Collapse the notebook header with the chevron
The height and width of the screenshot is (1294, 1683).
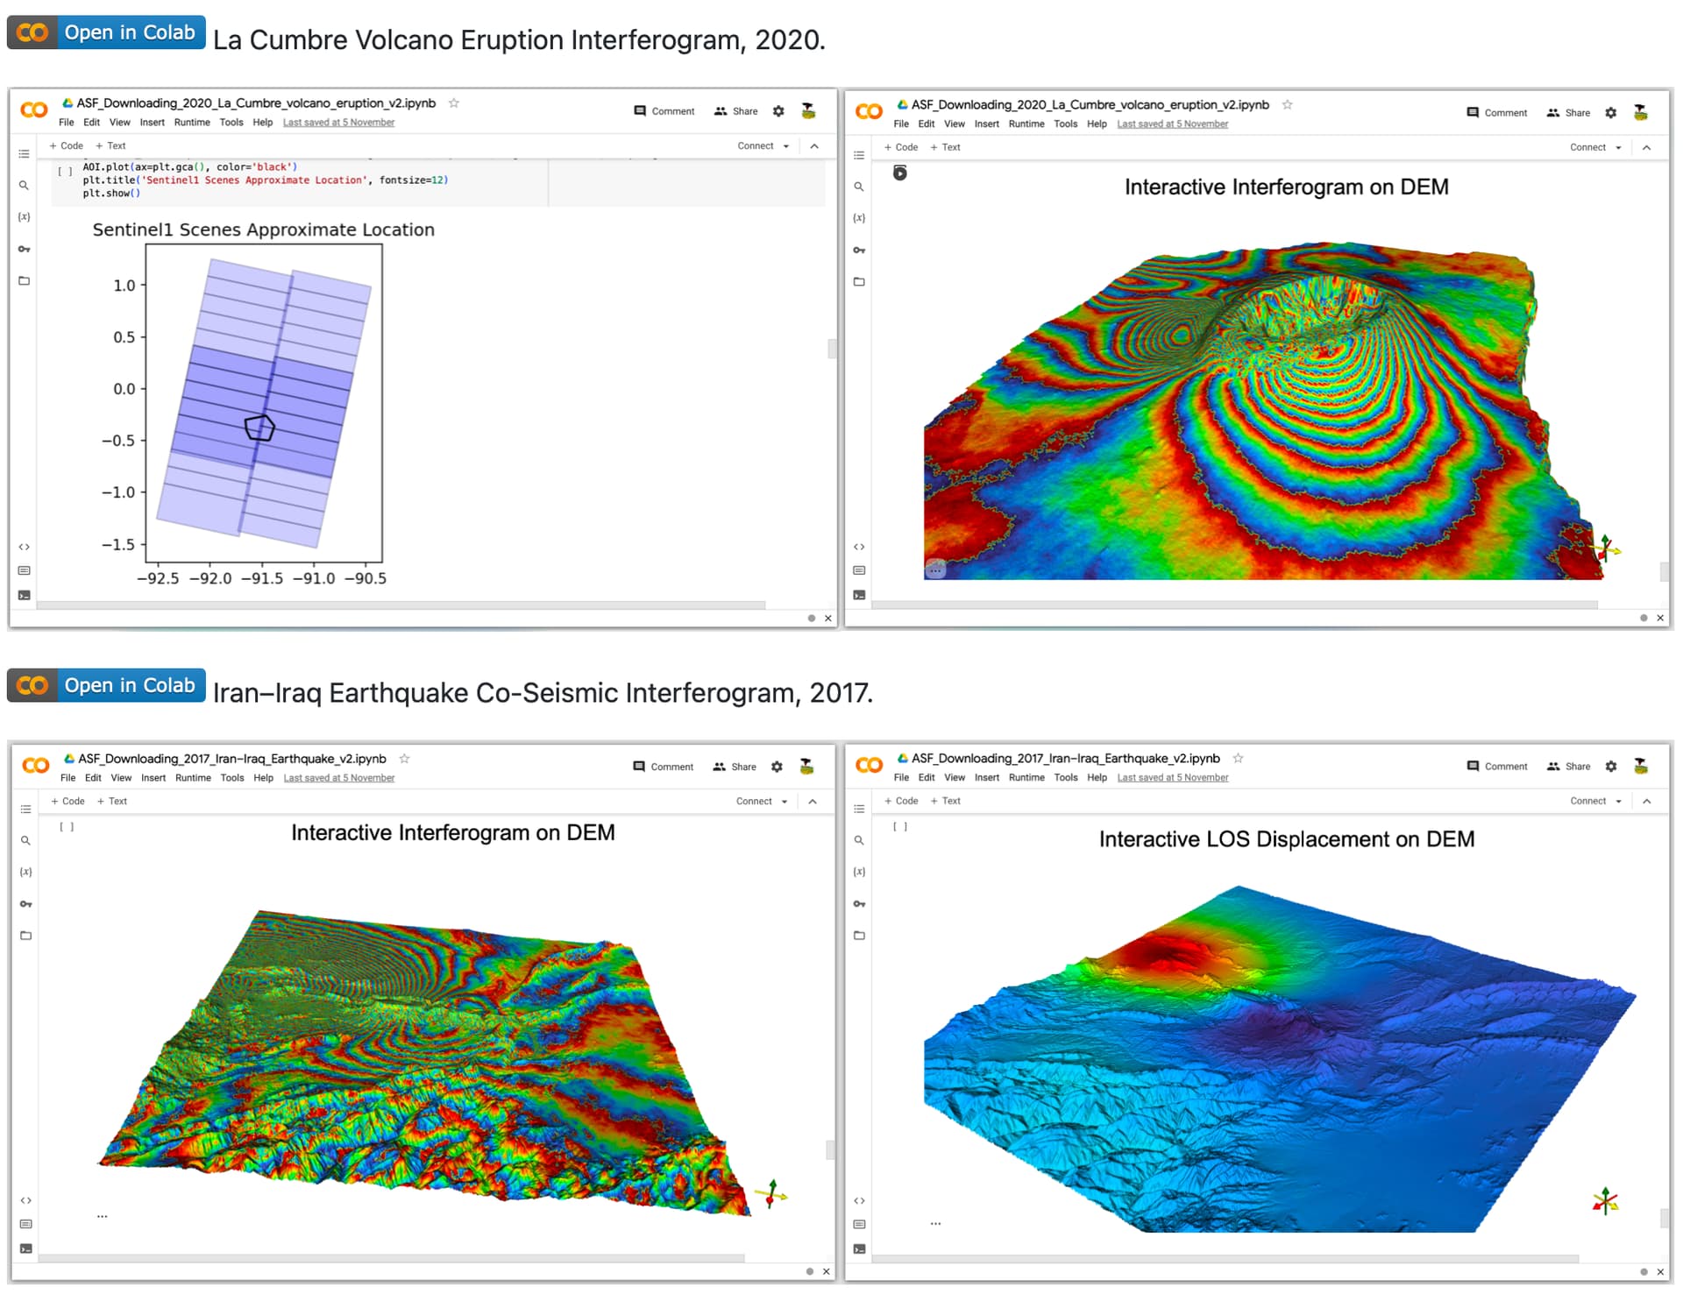click(813, 145)
